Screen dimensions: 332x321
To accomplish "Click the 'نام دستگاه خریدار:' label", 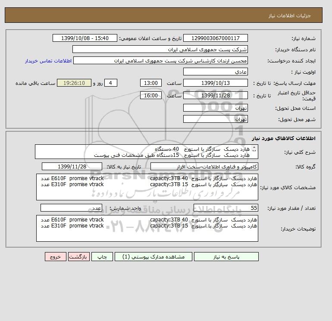I will click(x=295, y=50).
